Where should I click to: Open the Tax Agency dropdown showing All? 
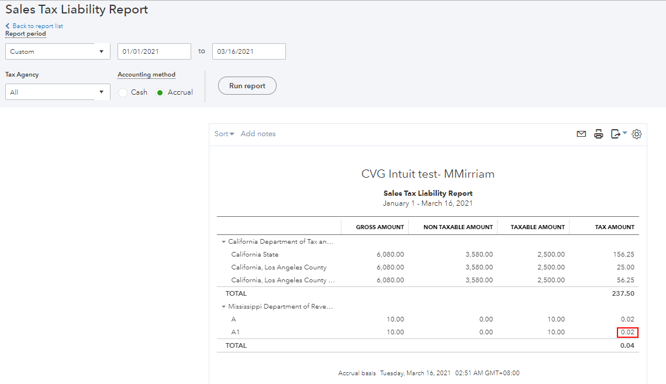[57, 92]
